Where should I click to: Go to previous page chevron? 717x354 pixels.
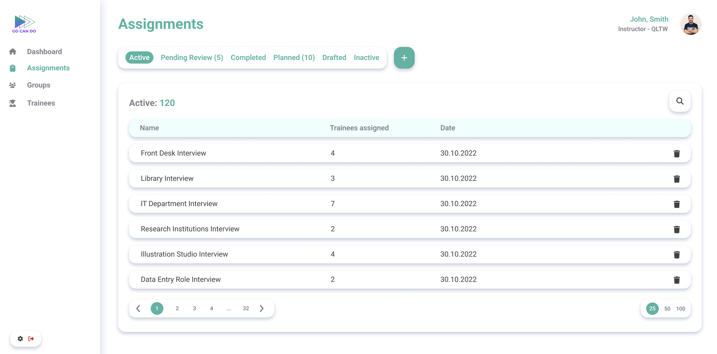click(138, 308)
